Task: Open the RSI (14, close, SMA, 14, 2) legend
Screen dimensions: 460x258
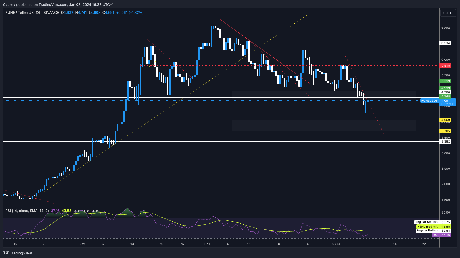Action: pos(27,211)
